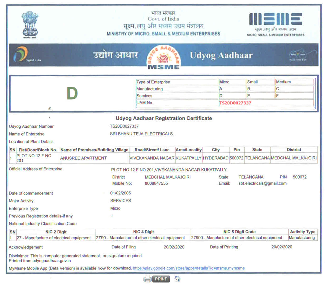Screen dimensions: 325x289
Task: Click the MSME logo at top right
Action: (275, 24)
